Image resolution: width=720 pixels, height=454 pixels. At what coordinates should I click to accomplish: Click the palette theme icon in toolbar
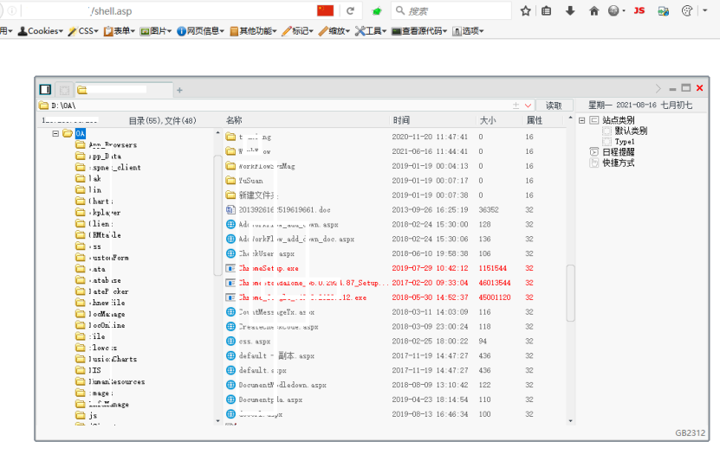point(687,11)
